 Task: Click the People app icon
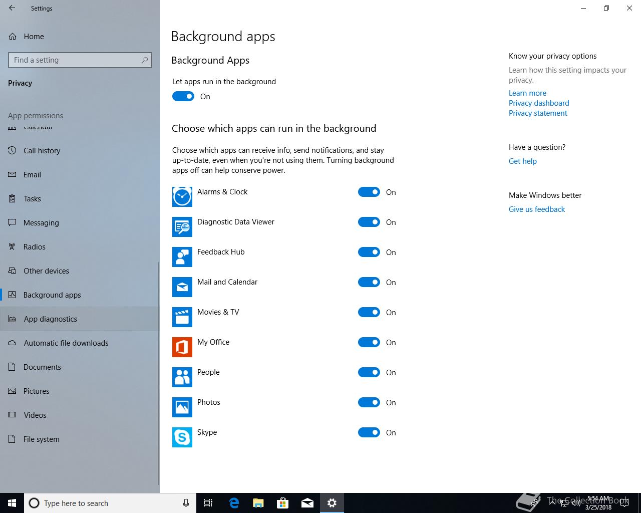(x=182, y=377)
